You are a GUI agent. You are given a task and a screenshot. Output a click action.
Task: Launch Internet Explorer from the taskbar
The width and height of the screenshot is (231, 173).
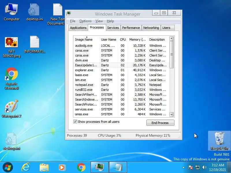[x=26, y=167]
